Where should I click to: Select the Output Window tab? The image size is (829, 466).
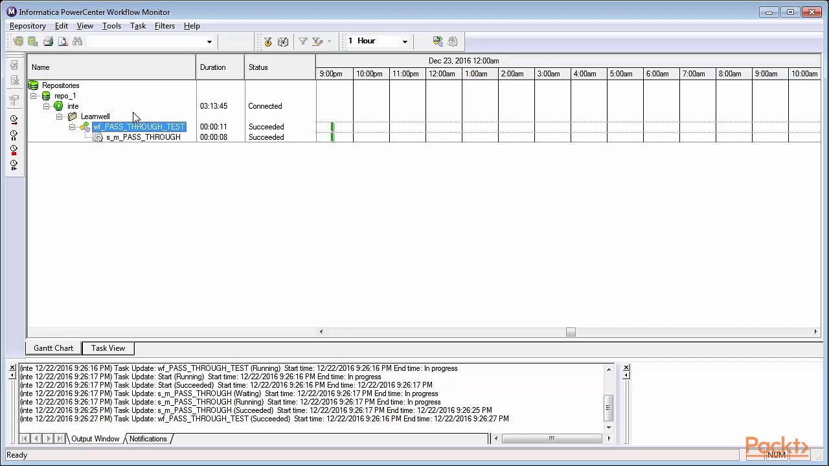click(95, 439)
